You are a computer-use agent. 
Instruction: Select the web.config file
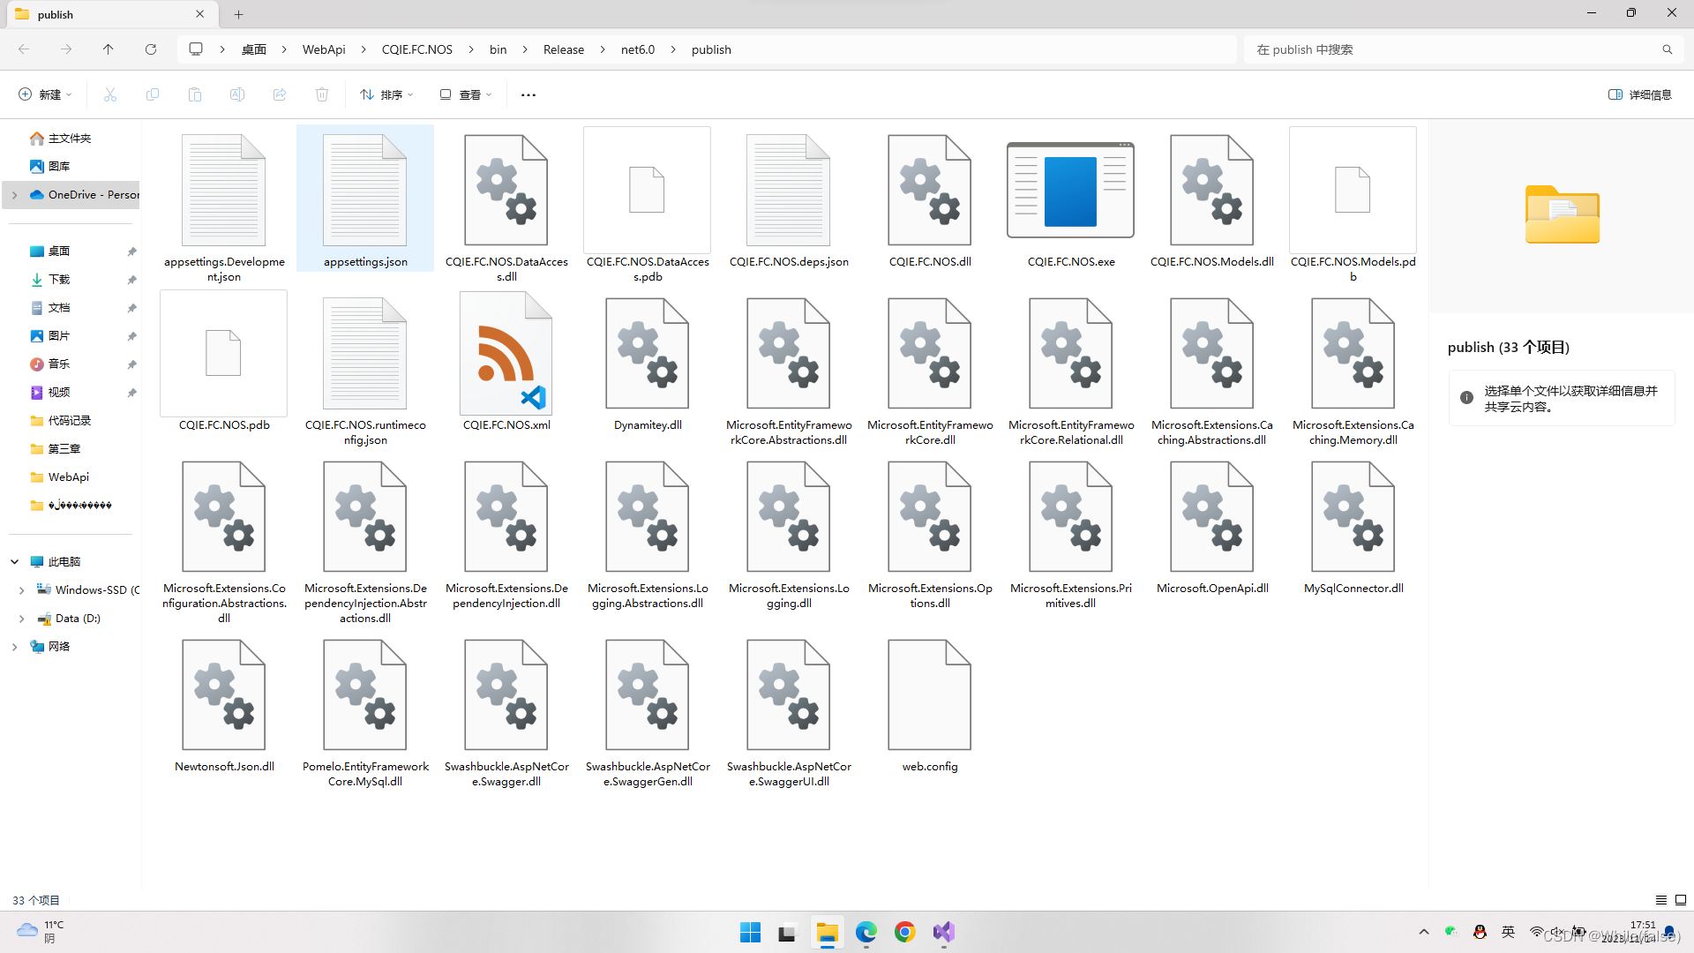(929, 706)
